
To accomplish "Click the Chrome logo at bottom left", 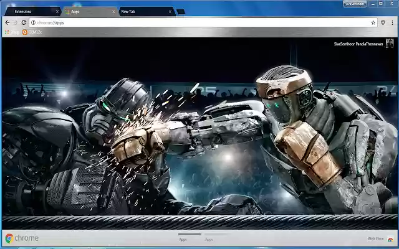I will pos(22,238).
